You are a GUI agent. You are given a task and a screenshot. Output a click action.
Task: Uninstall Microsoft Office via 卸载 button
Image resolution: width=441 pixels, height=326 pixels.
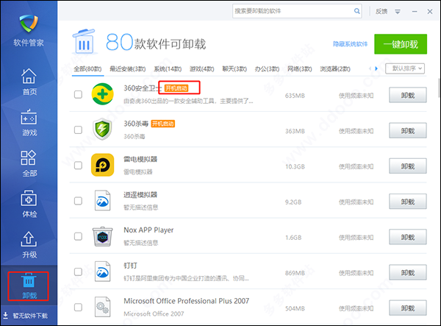(x=408, y=308)
